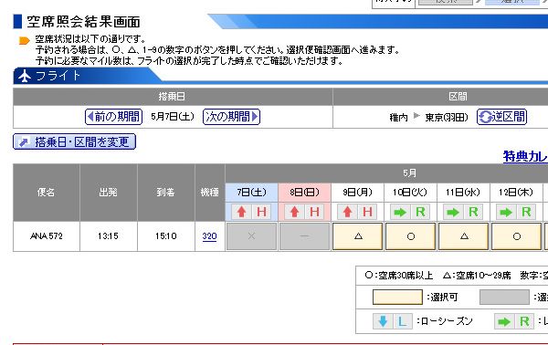Click red up arrow under 9日(月)
Image resolution: width=548 pixels, height=345 pixels.
[347, 212]
